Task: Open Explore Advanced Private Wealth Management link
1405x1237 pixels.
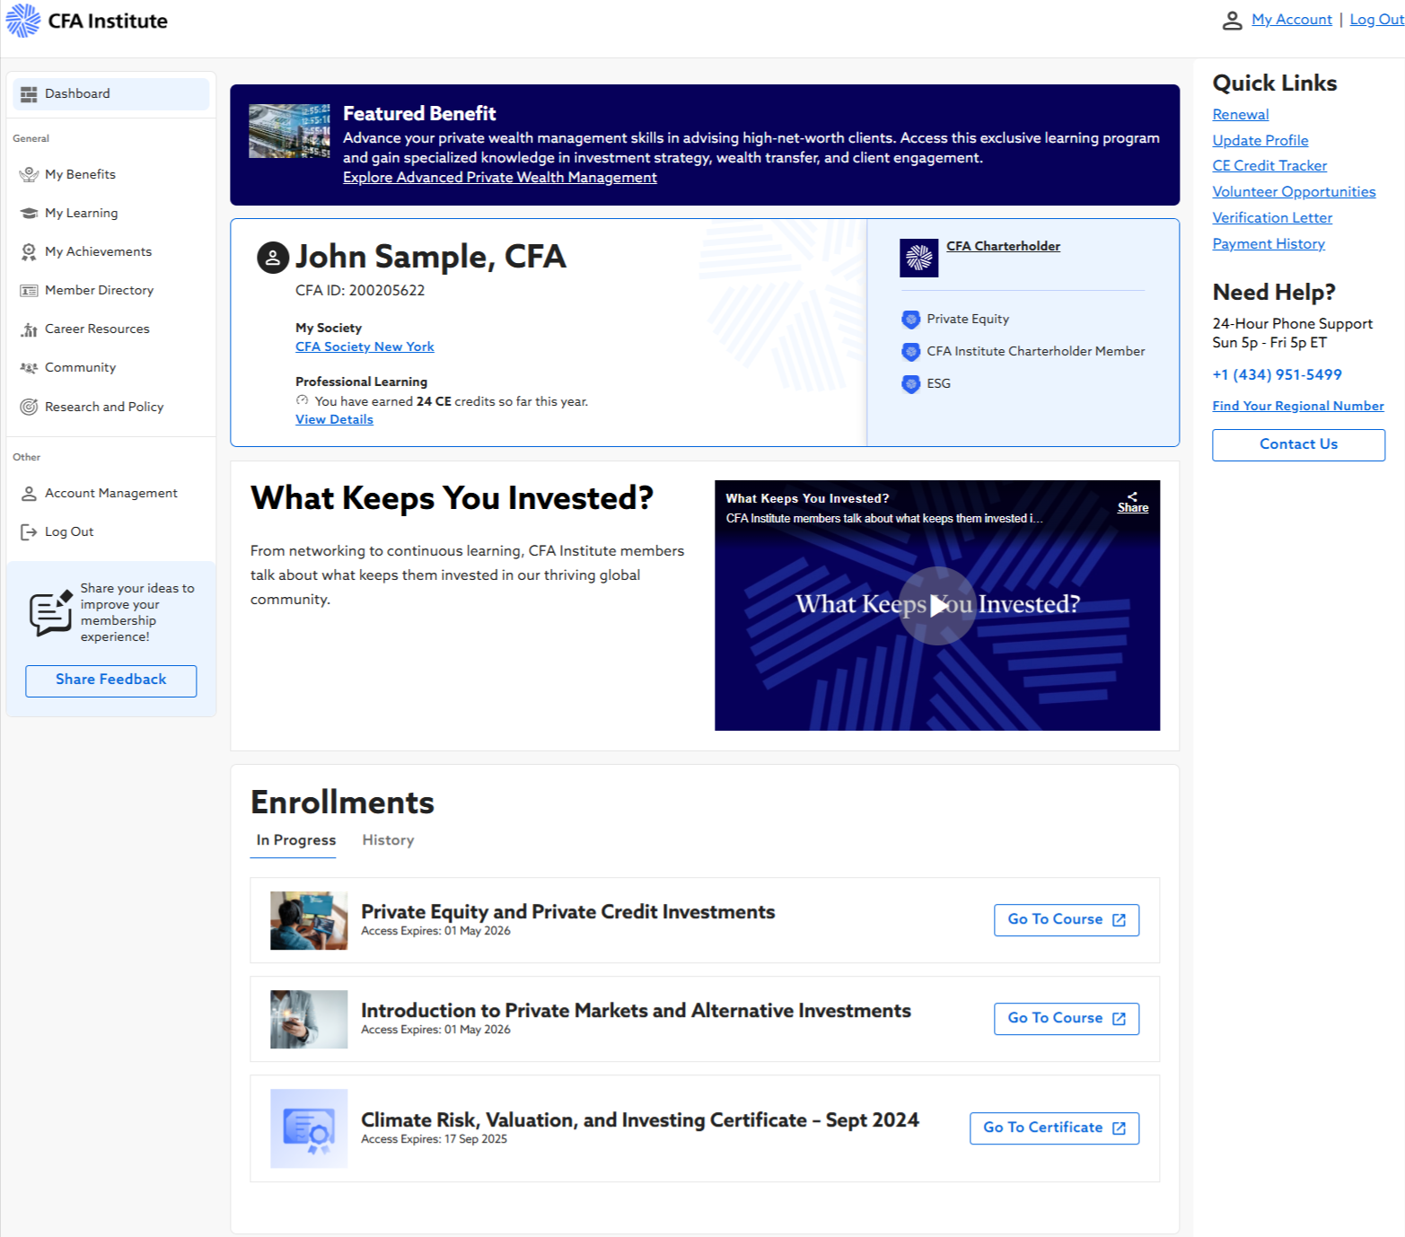Action: click(500, 178)
